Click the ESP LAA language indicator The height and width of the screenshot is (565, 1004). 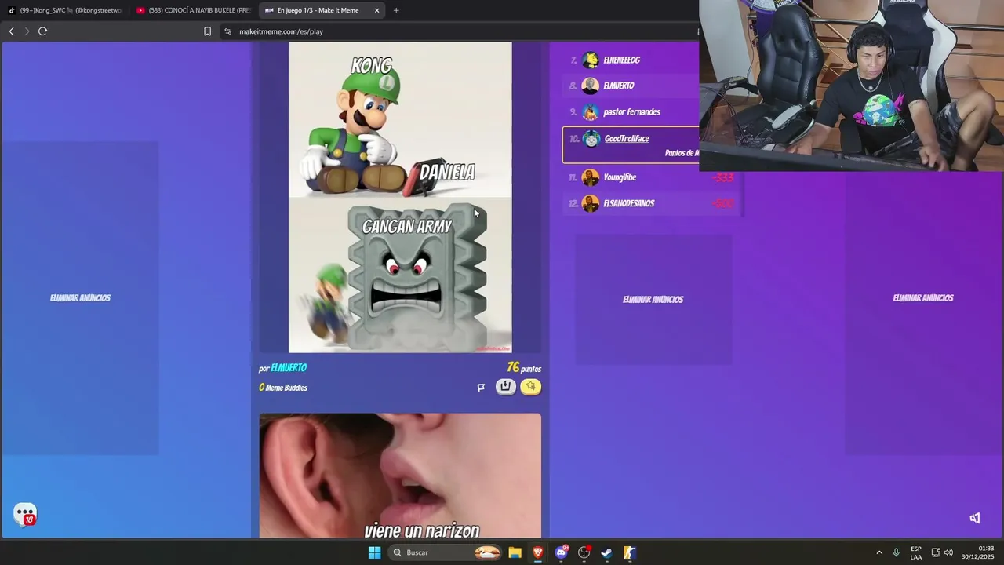tap(916, 552)
